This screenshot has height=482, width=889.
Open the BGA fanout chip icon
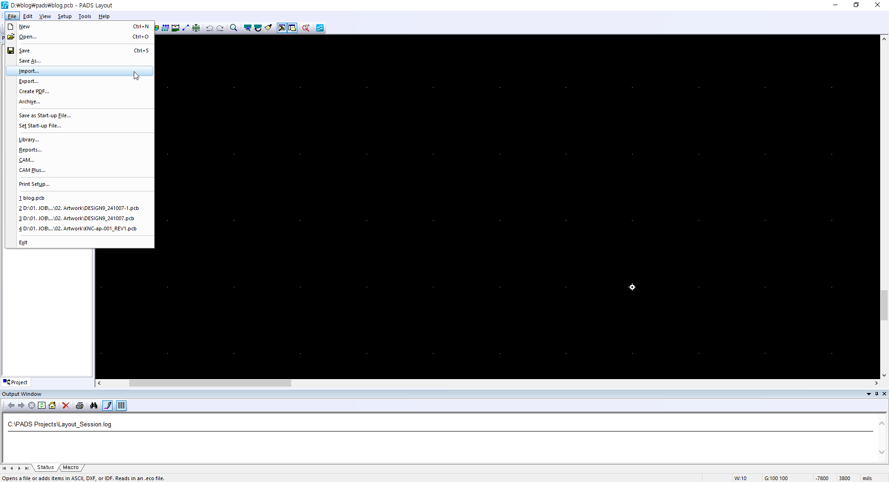(x=196, y=28)
